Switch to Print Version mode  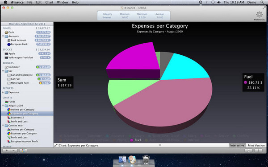tap(256, 145)
